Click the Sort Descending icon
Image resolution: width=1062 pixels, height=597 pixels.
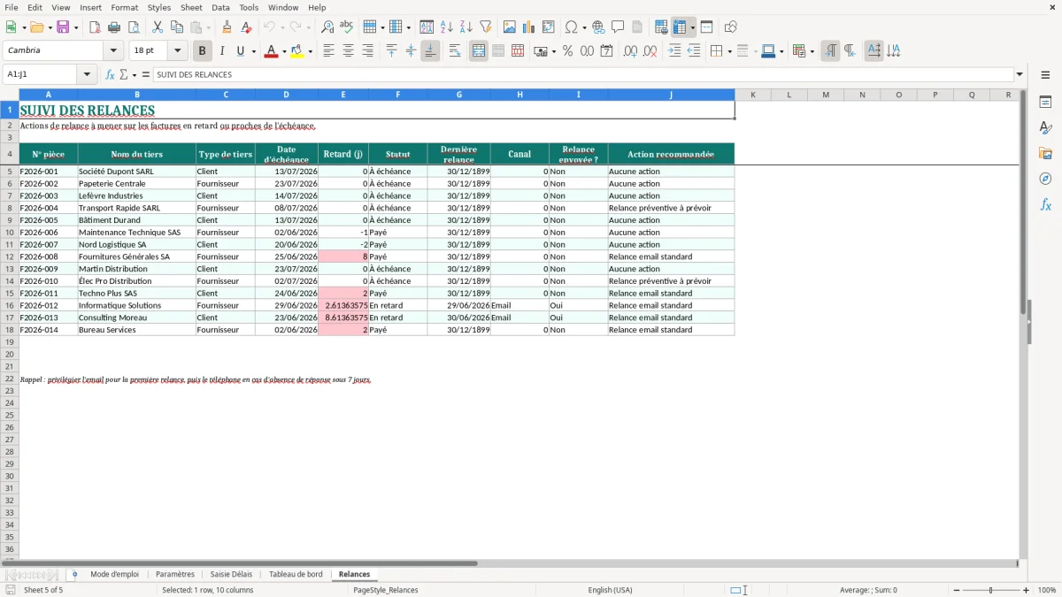click(466, 27)
